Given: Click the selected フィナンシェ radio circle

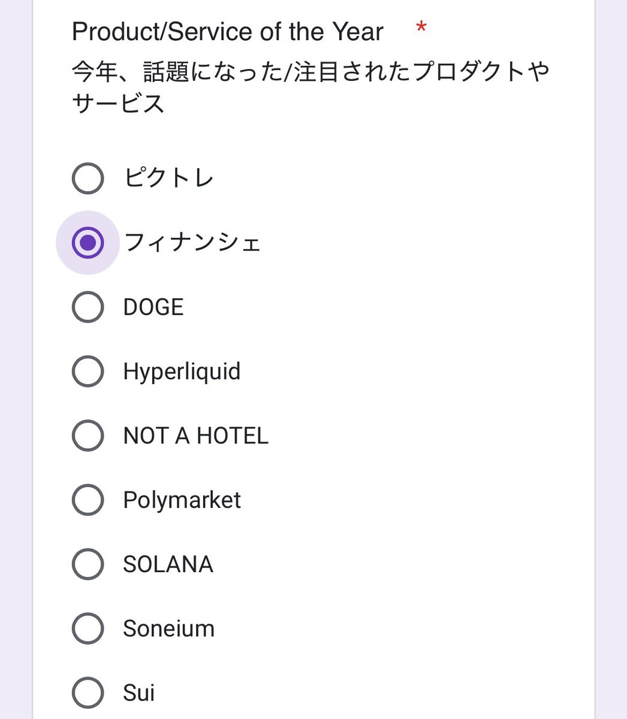Looking at the screenshot, I should pyautogui.click(x=88, y=243).
